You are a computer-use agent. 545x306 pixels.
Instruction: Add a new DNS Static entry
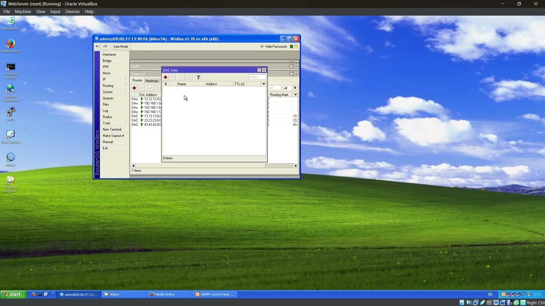point(165,77)
